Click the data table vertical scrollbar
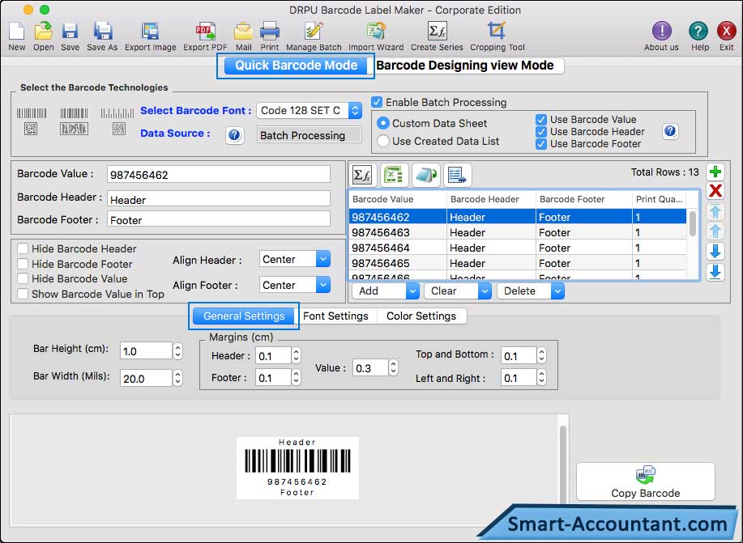Image resolution: width=743 pixels, height=543 pixels. 693,224
